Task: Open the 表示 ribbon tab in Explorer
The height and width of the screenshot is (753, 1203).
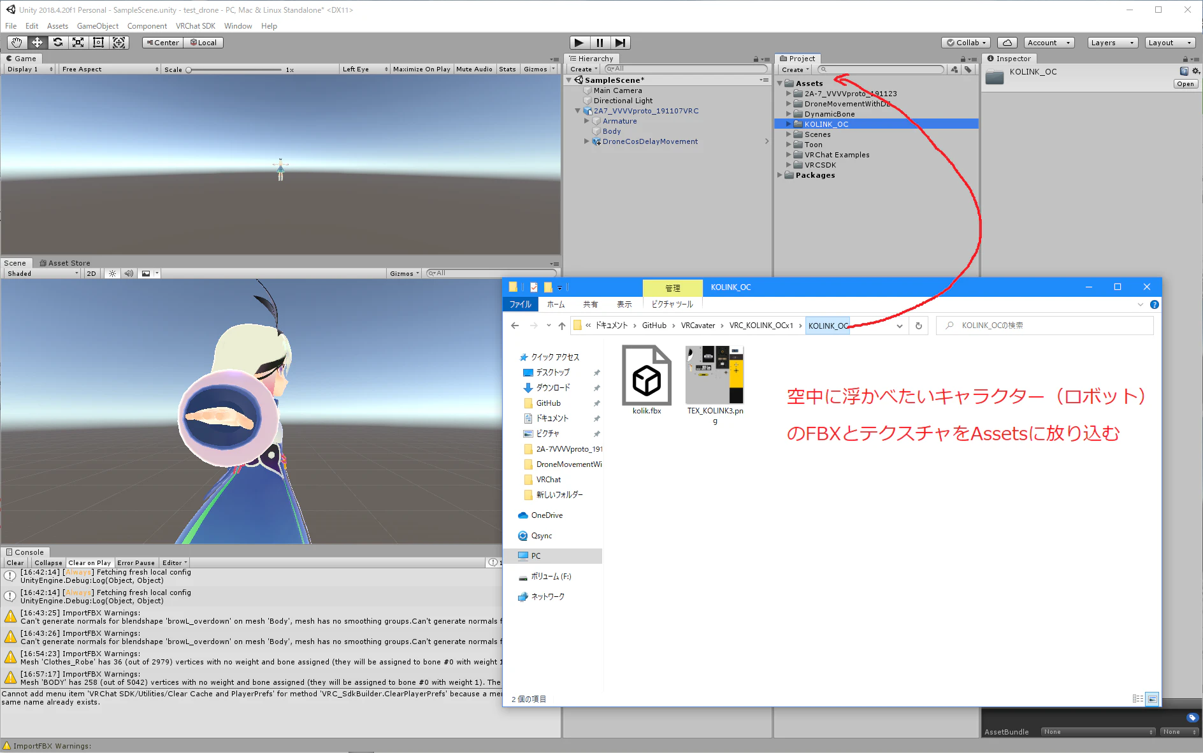Action: [x=624, y=305]
